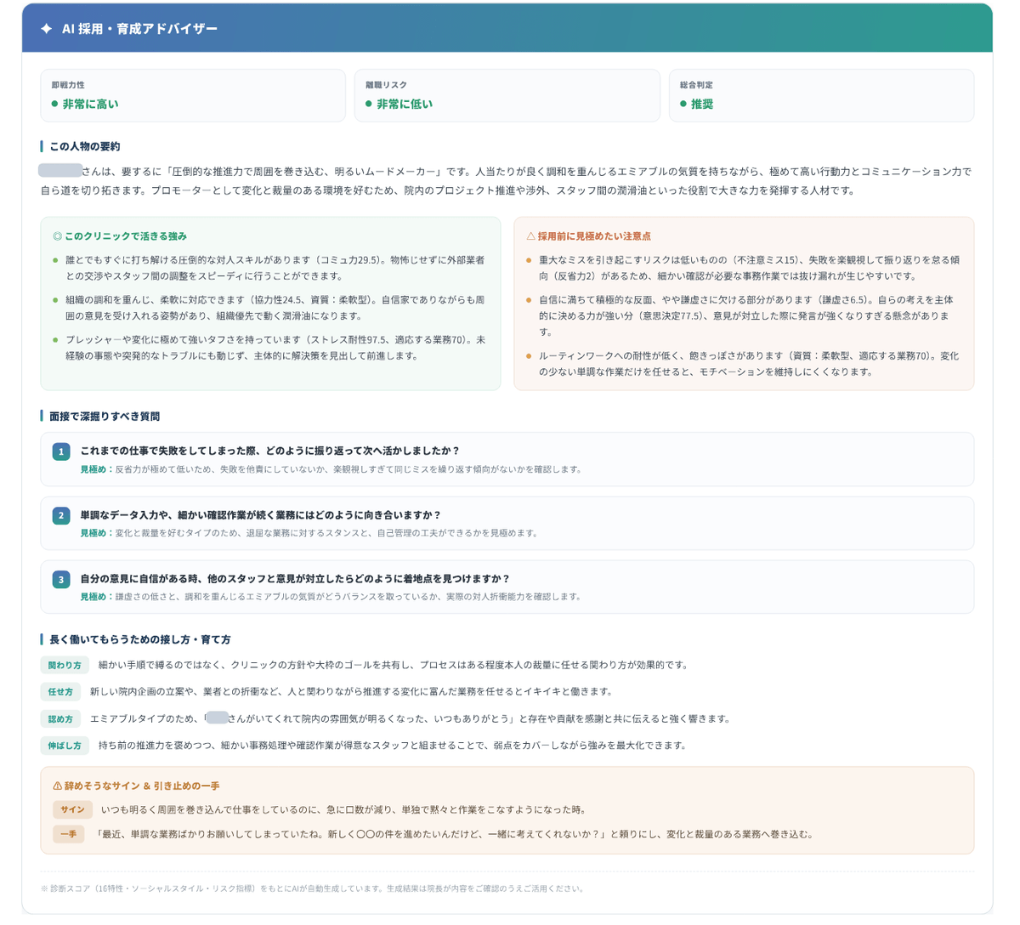Click the green dot beside 離職リスク 非常に低い
The height and width of the screenshot is (925, 1020).
click(369, 104)
